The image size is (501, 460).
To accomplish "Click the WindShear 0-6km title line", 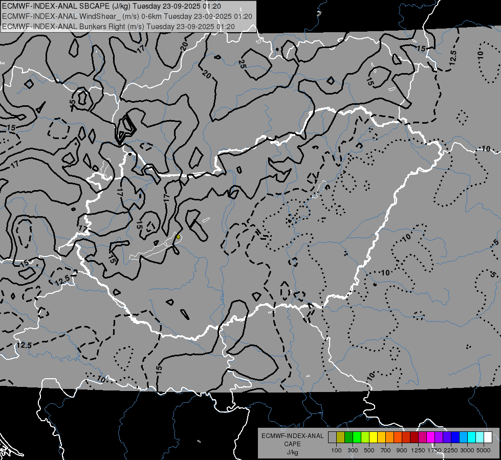I will coord(127,16).
